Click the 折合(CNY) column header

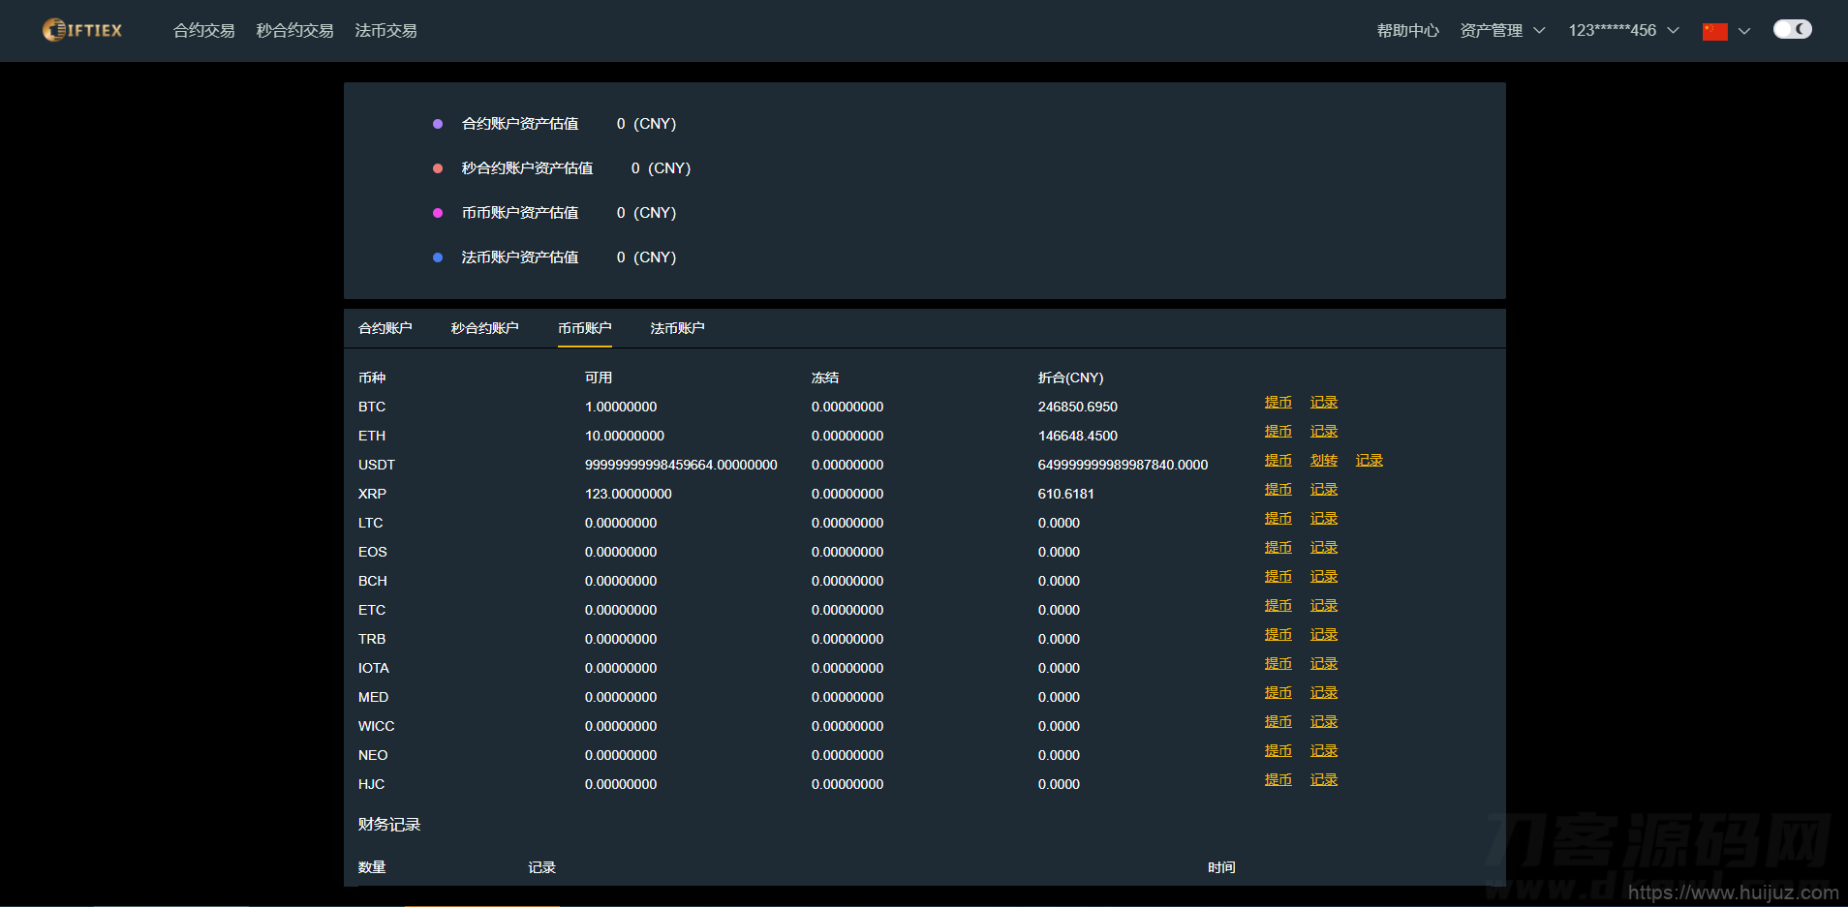point(1070,378)
